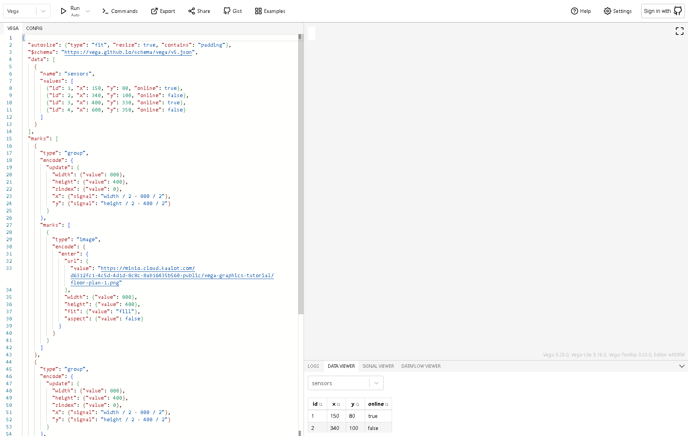This screenshot has height=436, width=688.
Task: Open the Run mode dropdown arrow
Action: 88,11
